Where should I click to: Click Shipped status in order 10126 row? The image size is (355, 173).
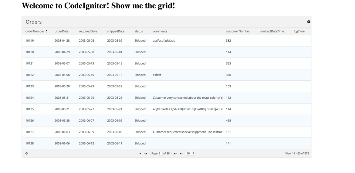coord(140,120)
